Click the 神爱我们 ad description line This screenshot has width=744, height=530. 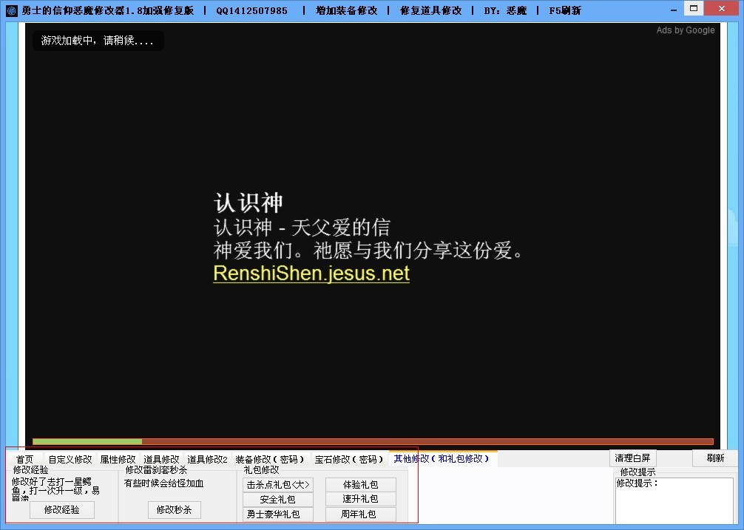click(x=368, y=251)
